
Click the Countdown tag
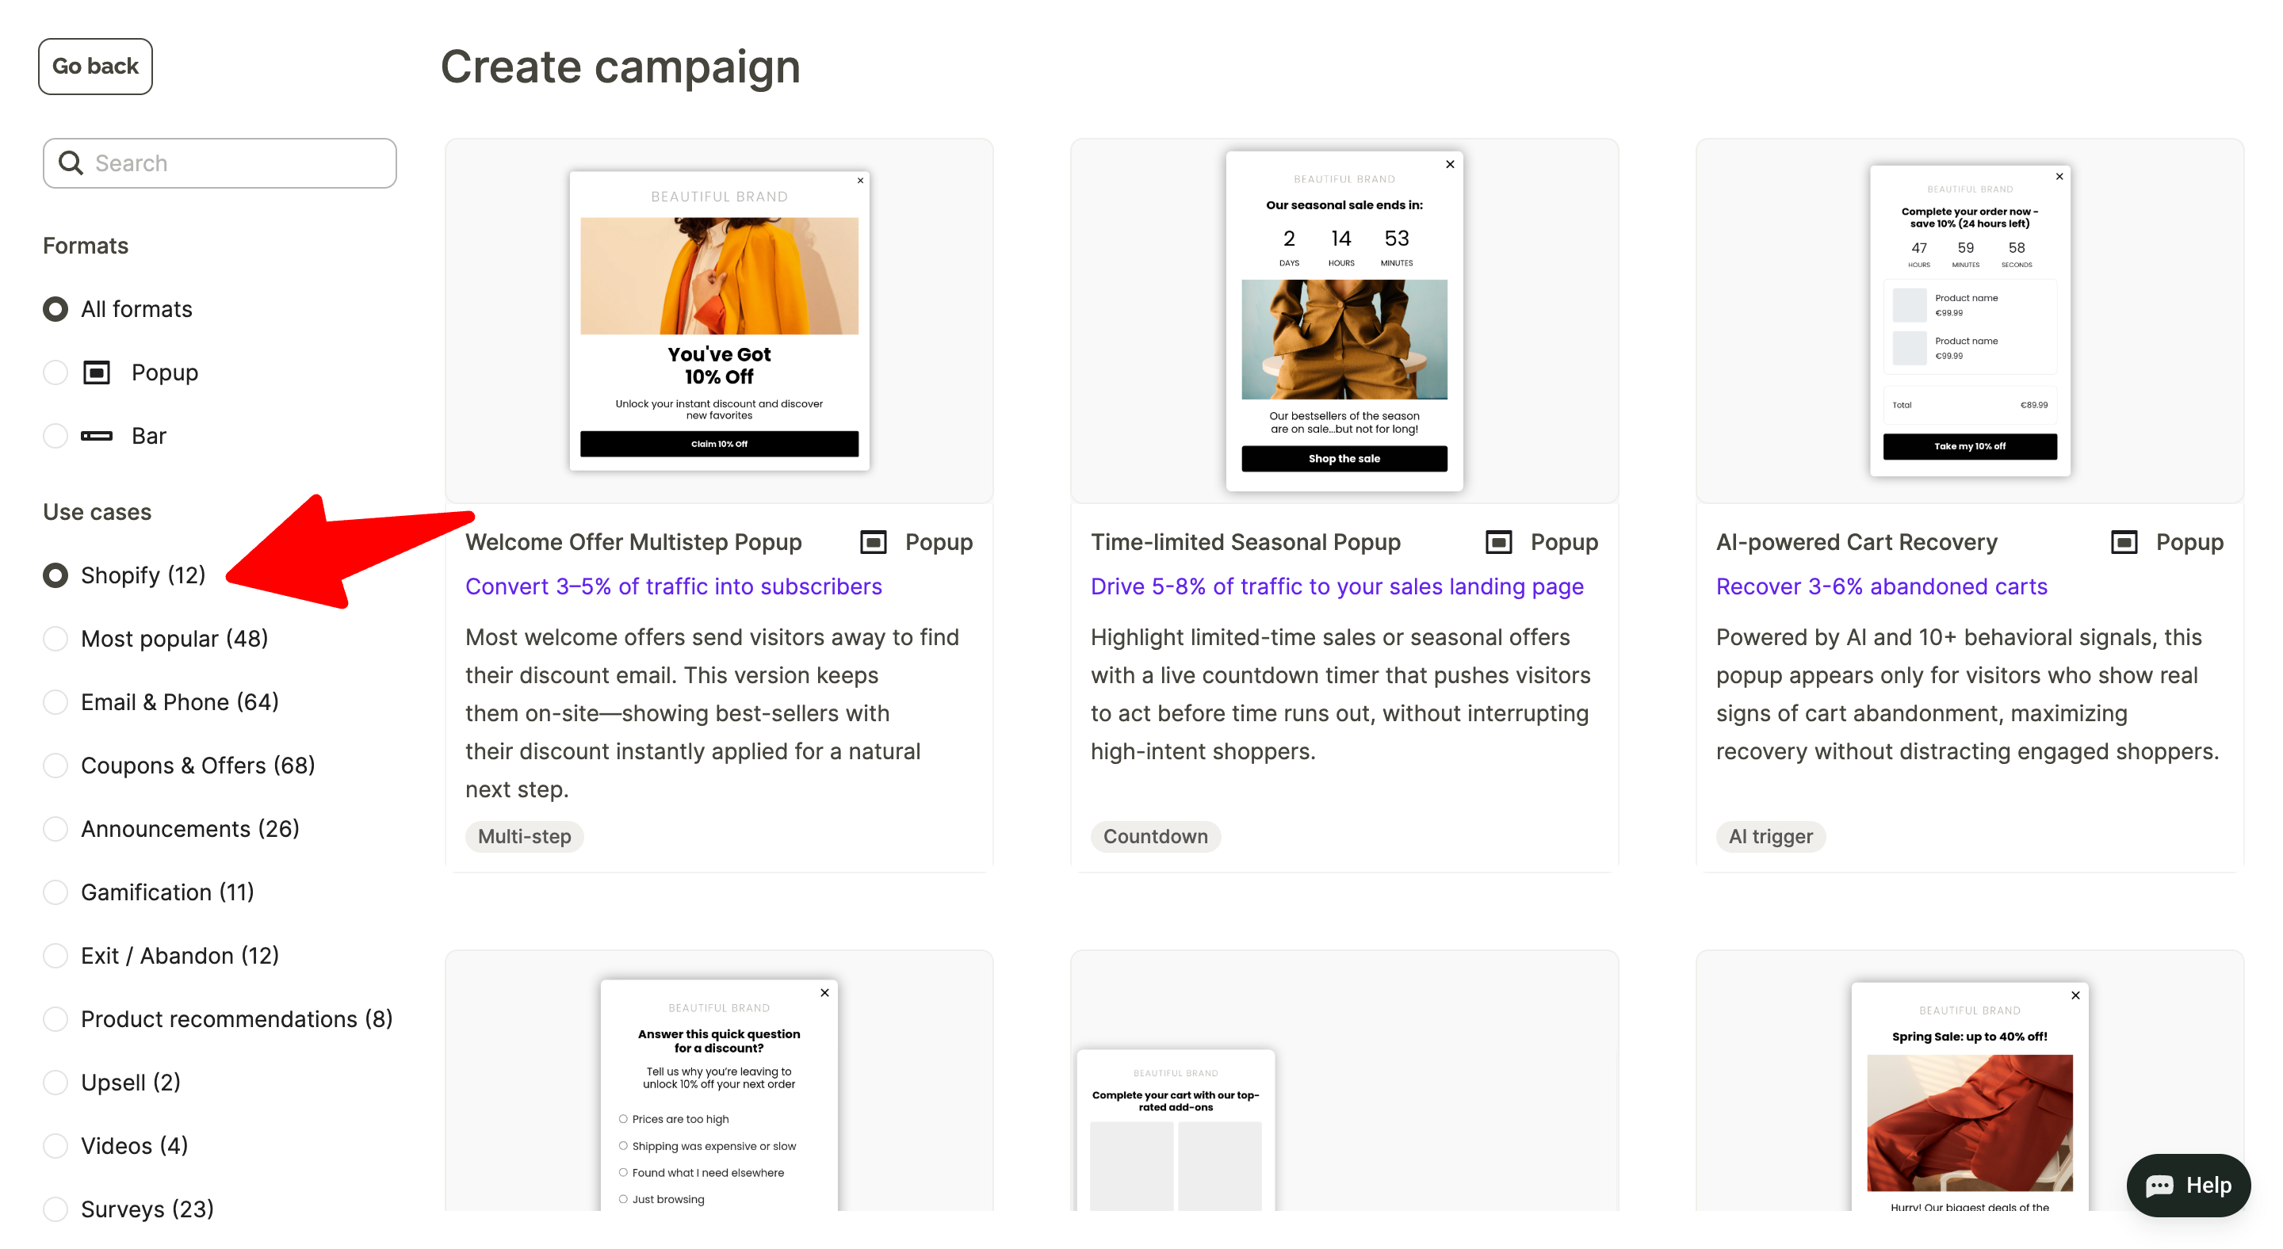point(1155,836)
